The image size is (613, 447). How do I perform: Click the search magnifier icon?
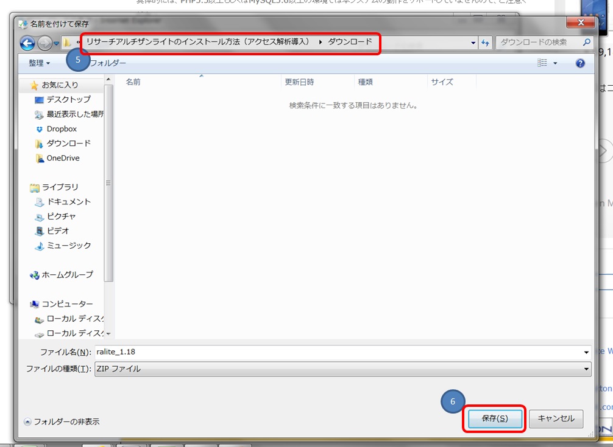tap(586, 43)
